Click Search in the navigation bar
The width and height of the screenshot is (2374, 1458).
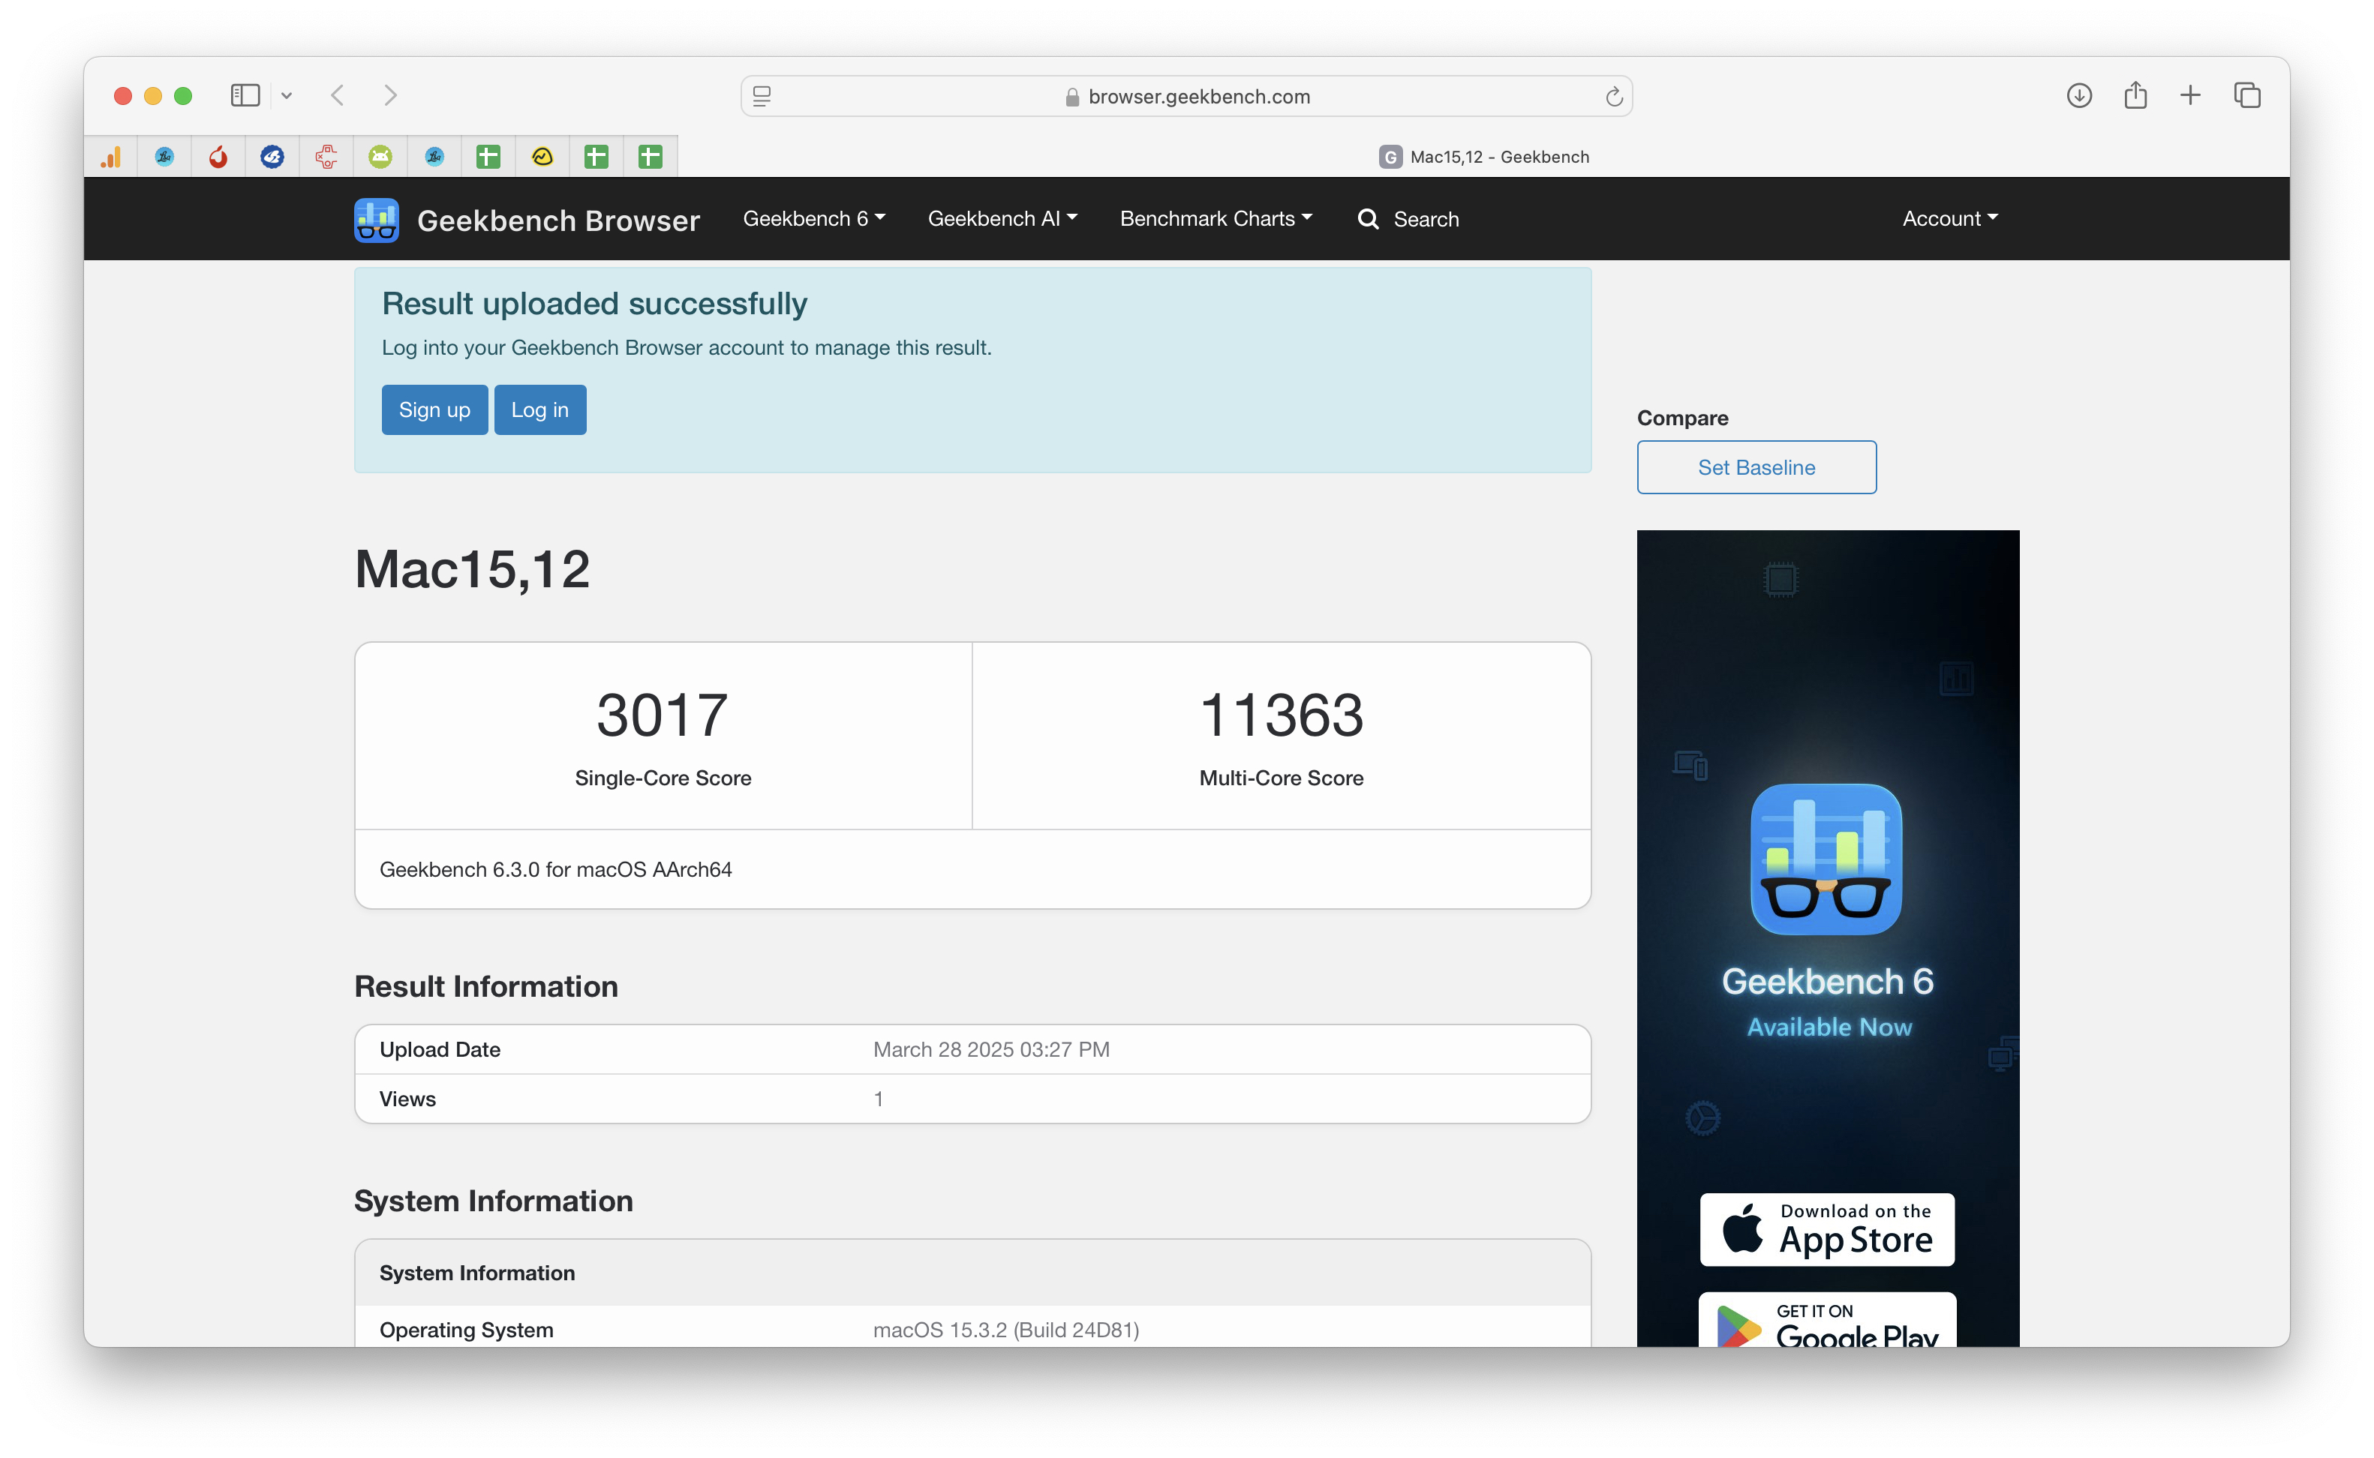[1408, 220]
